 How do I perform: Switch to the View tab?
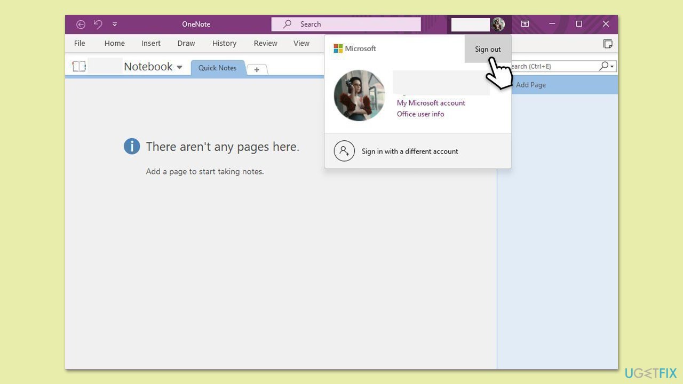(x=301, y=43)
